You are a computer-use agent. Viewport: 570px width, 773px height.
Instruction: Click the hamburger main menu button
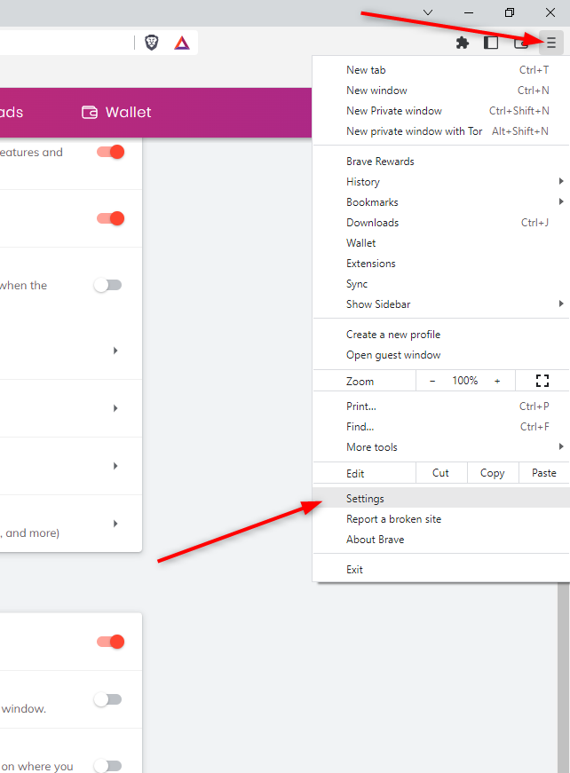click(x=550, y=43)
